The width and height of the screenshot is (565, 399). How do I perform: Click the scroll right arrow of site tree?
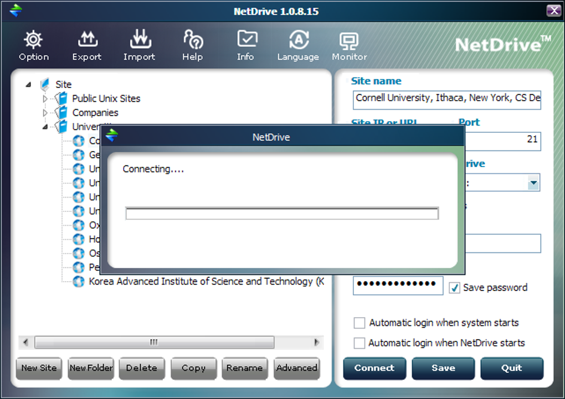317,342
